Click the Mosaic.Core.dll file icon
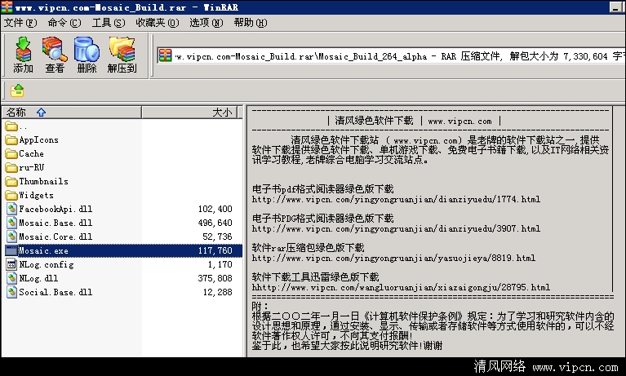This screenshot has height=376, width=626. [12, 237]
